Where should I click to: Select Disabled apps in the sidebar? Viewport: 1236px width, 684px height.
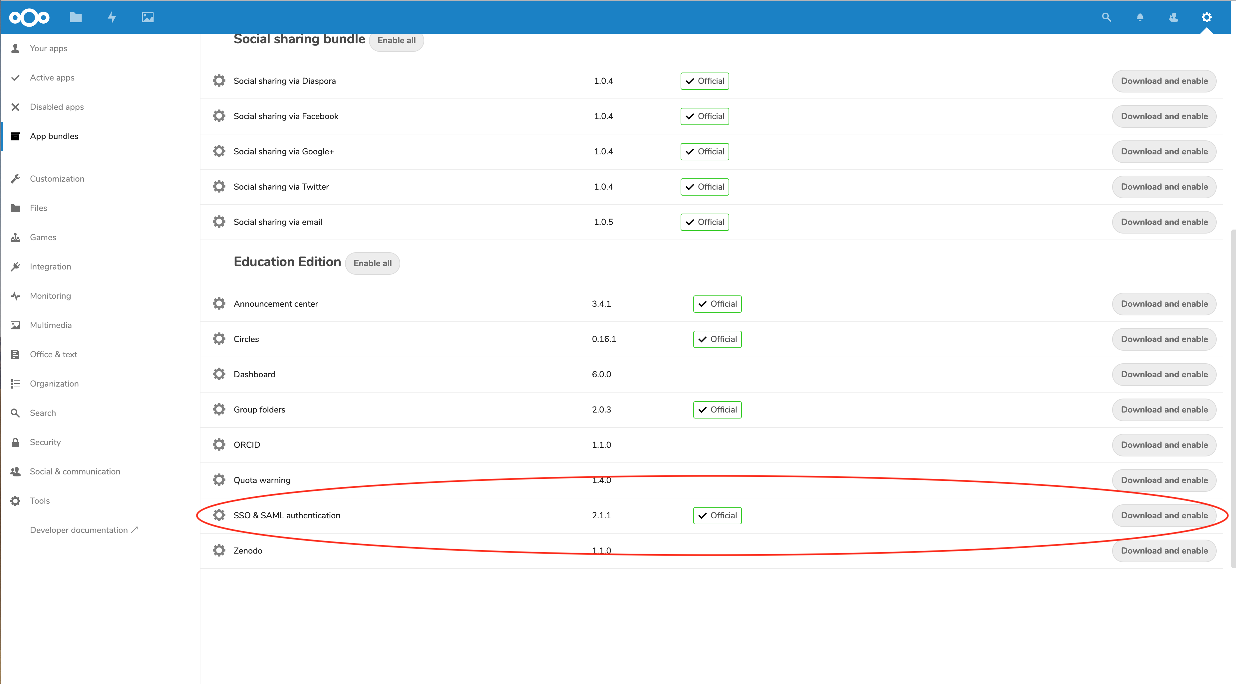[x=57, y=106]
